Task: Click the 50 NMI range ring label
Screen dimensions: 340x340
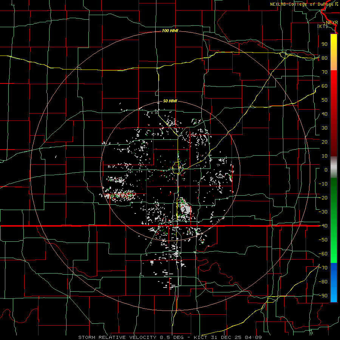Action: (x=170, y=101)
